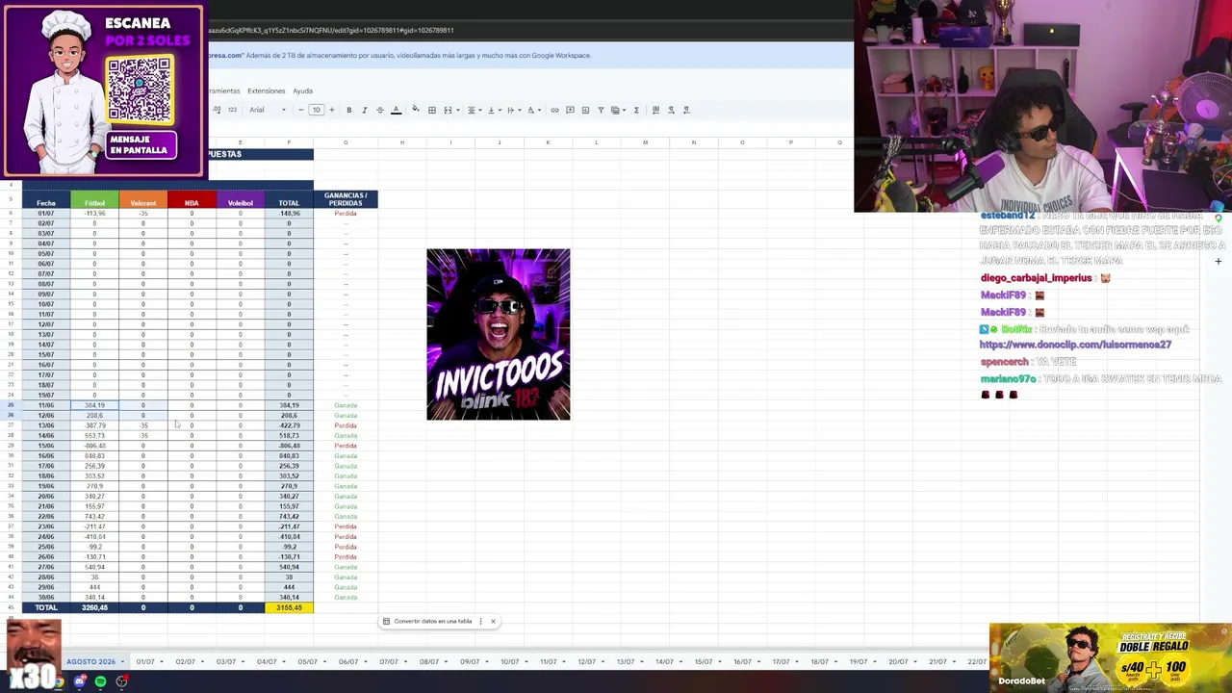Image resolution: width=1232 pixels, height=693 pixels.
Task: Open the donoclip link in chat
Action: 1075,345
